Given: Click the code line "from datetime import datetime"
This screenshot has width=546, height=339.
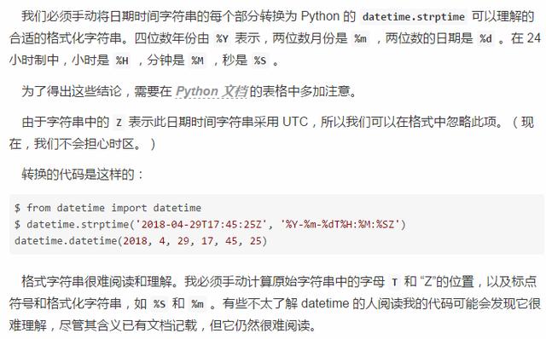Looking at the screenshot, I should (x=113, y=208).
